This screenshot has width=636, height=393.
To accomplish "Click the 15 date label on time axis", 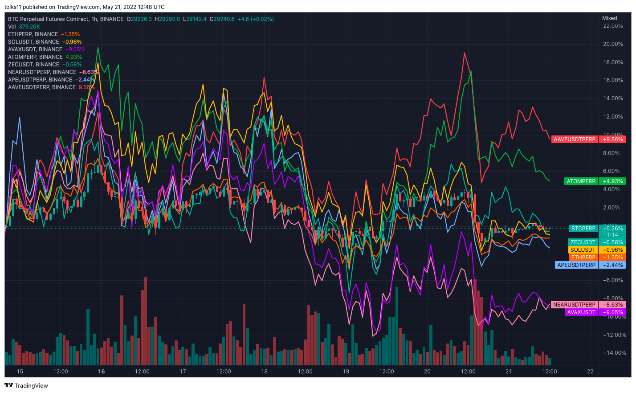I will [20, 372].
